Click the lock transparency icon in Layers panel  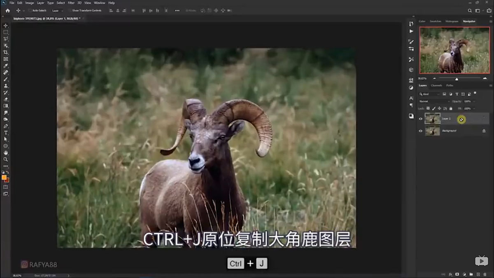[x=428, y=109]
